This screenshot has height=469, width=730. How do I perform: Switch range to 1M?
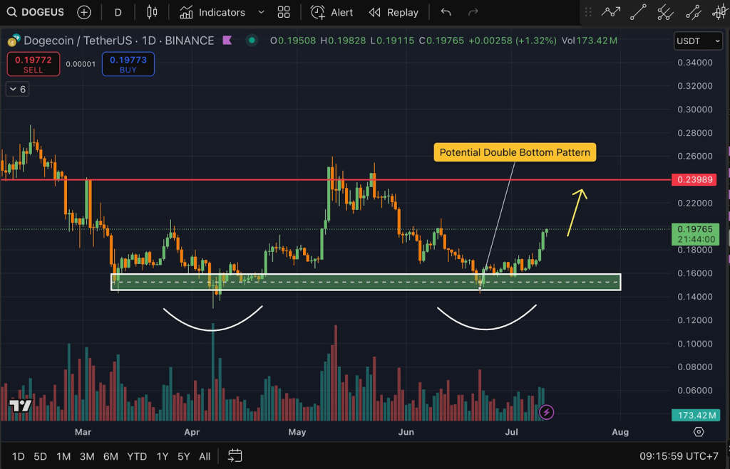(63, 456)
